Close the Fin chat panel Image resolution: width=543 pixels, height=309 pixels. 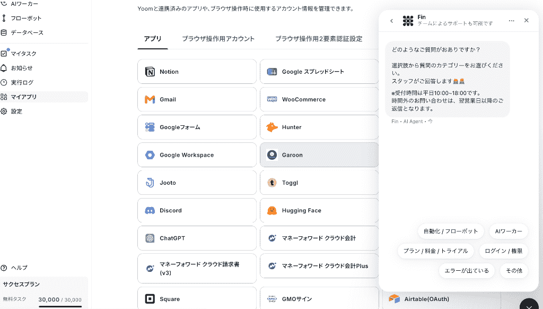coord(527,21)
